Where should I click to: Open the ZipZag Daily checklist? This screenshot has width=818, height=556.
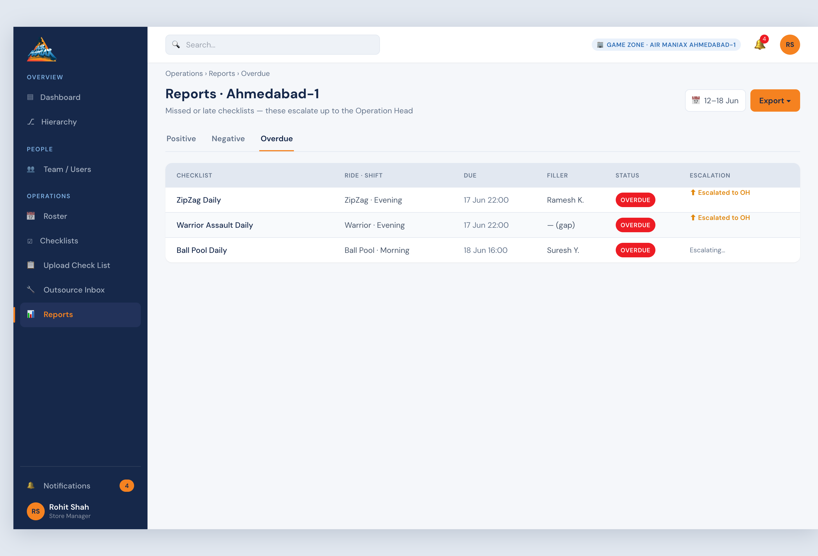[199, 200]
